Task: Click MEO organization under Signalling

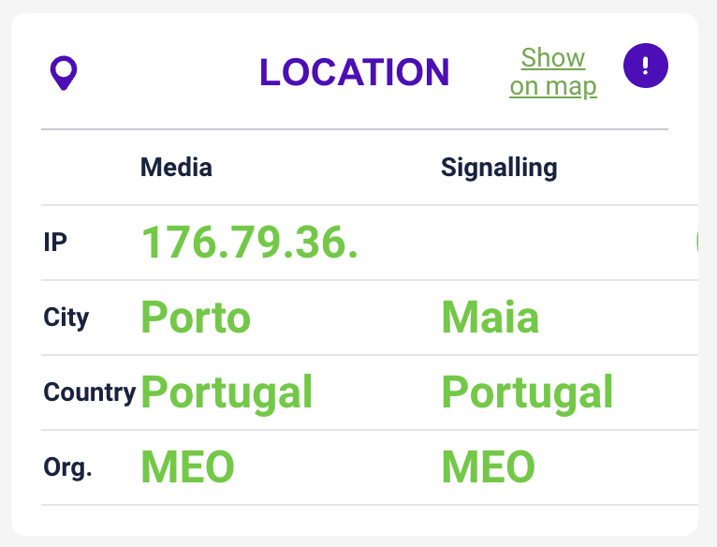Action: pyautogui.click(x=489, y=466)
